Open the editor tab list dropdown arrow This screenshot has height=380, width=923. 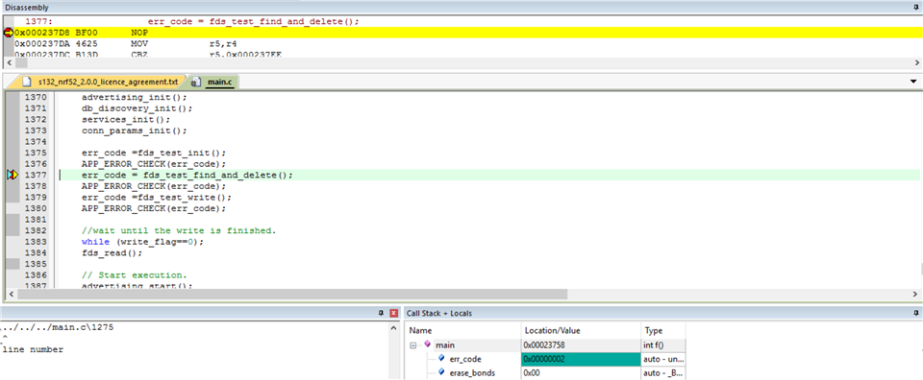(x=913, y=81)
